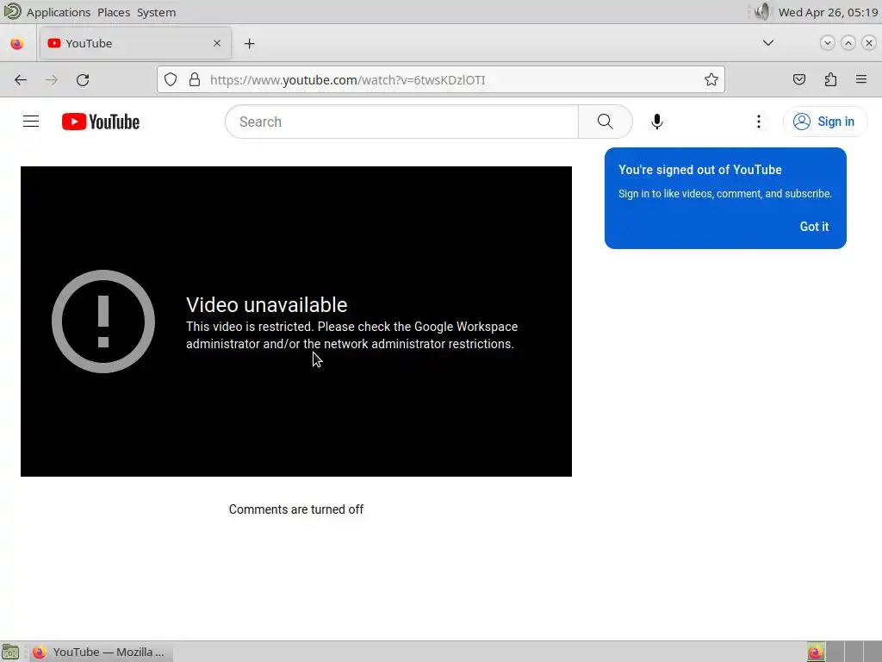Click the clock showing Wed Apr 26
The height and width of the screenshot is (662, 882).
pyautogui.click(x=828, y=12)
